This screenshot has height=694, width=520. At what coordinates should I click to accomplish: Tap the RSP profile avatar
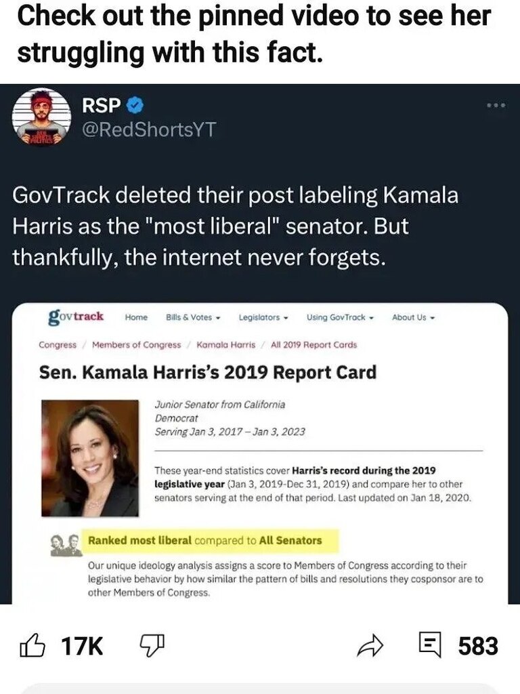click(41, 117)
